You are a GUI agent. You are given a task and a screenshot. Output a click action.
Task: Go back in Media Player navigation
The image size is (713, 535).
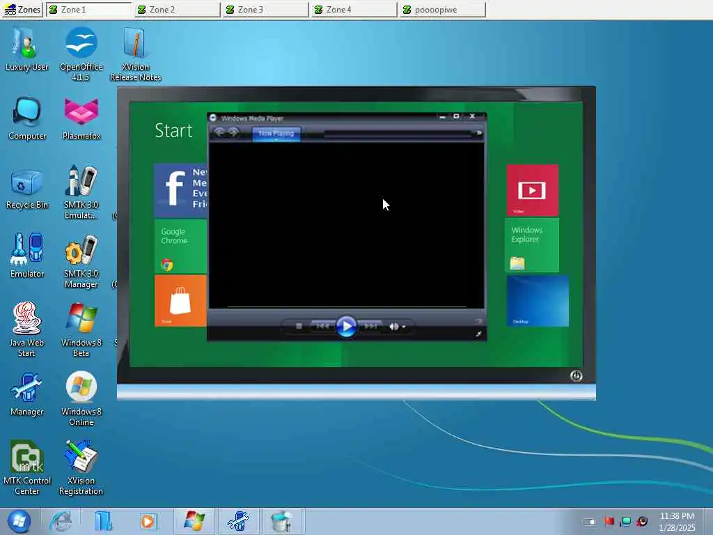[x=219, y=132]
